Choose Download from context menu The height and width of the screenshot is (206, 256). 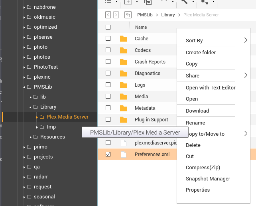(x=197, y=111)
